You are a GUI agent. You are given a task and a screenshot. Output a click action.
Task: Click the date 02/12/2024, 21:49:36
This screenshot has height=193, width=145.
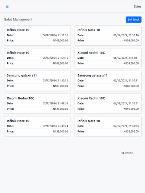click(55, 103)
